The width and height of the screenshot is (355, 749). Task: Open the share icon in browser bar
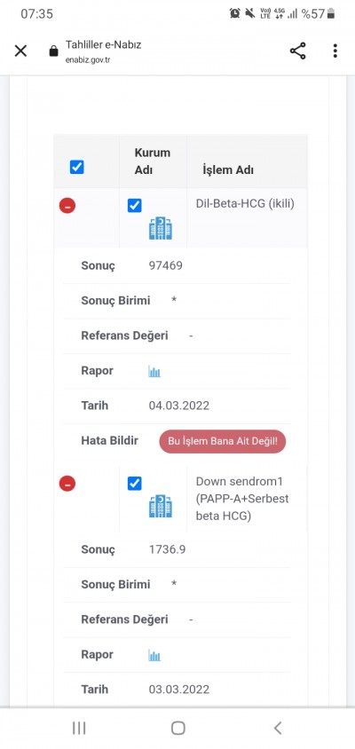tap(297, 51)
